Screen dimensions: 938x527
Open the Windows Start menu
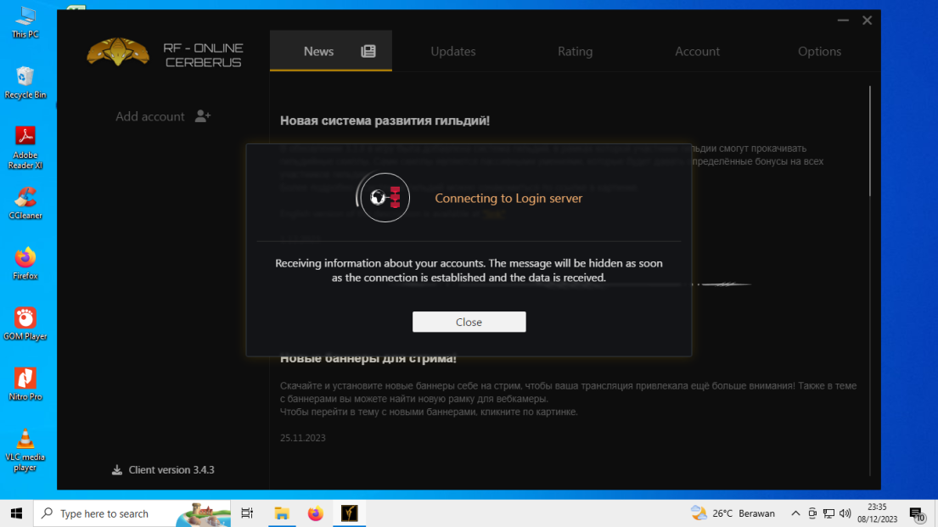tap(16, 513)
